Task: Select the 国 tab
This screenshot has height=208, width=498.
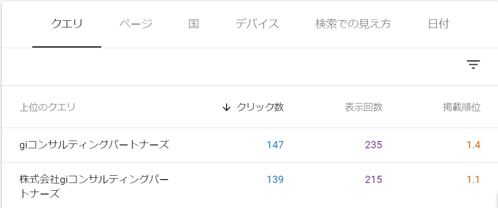Action: point(194,24)
